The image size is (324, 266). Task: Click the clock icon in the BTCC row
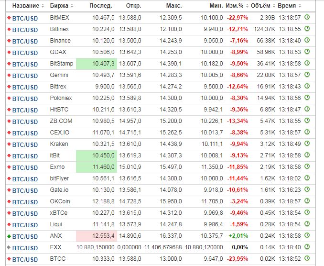pyautogui.click(x=307, y=258)
